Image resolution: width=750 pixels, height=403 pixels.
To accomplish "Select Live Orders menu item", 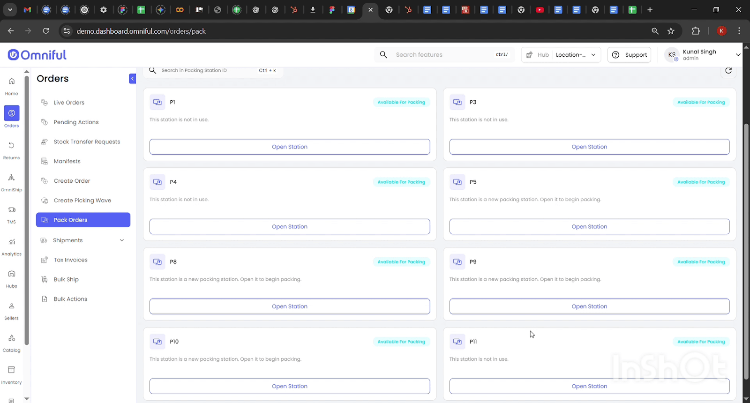I will click(x=69, y=103).
